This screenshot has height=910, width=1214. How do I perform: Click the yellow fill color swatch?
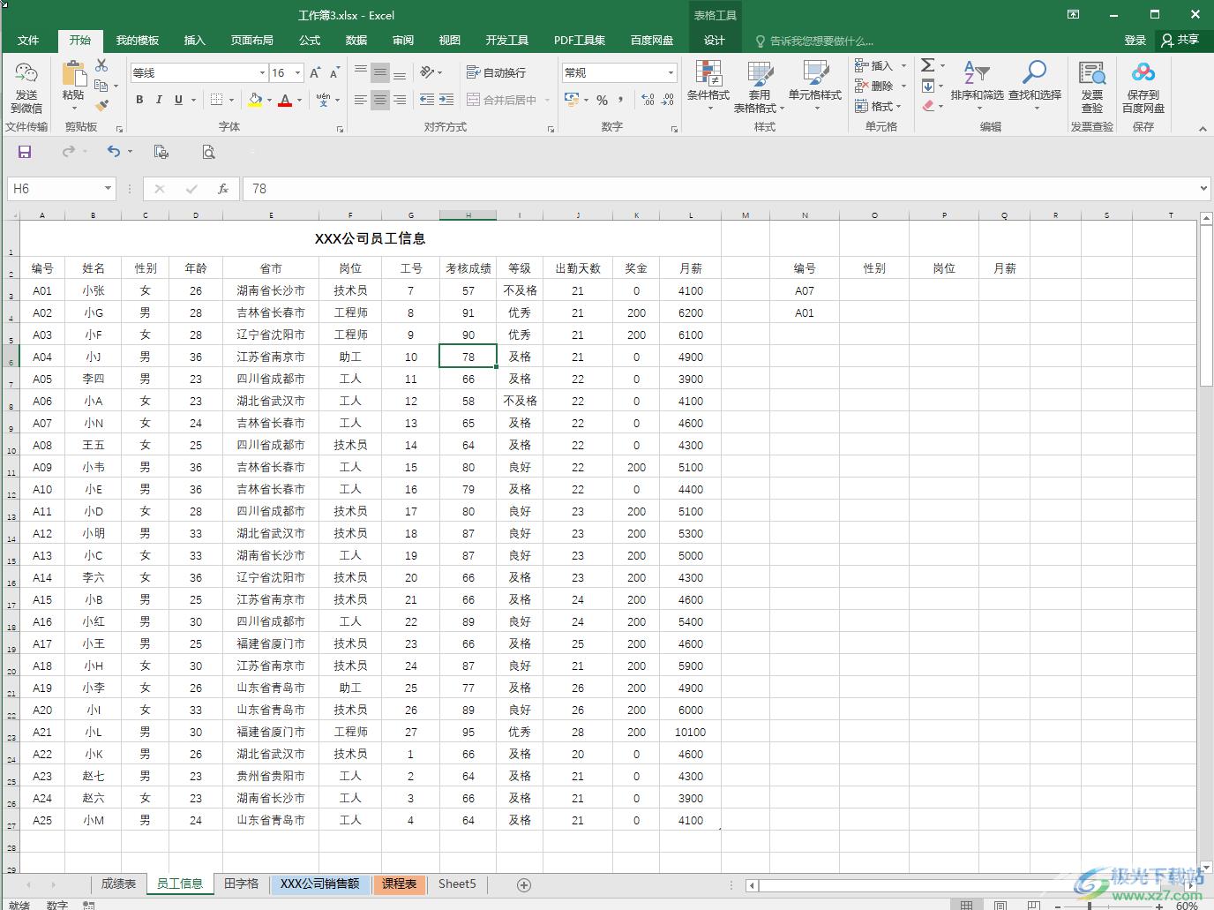click(255, 100)
